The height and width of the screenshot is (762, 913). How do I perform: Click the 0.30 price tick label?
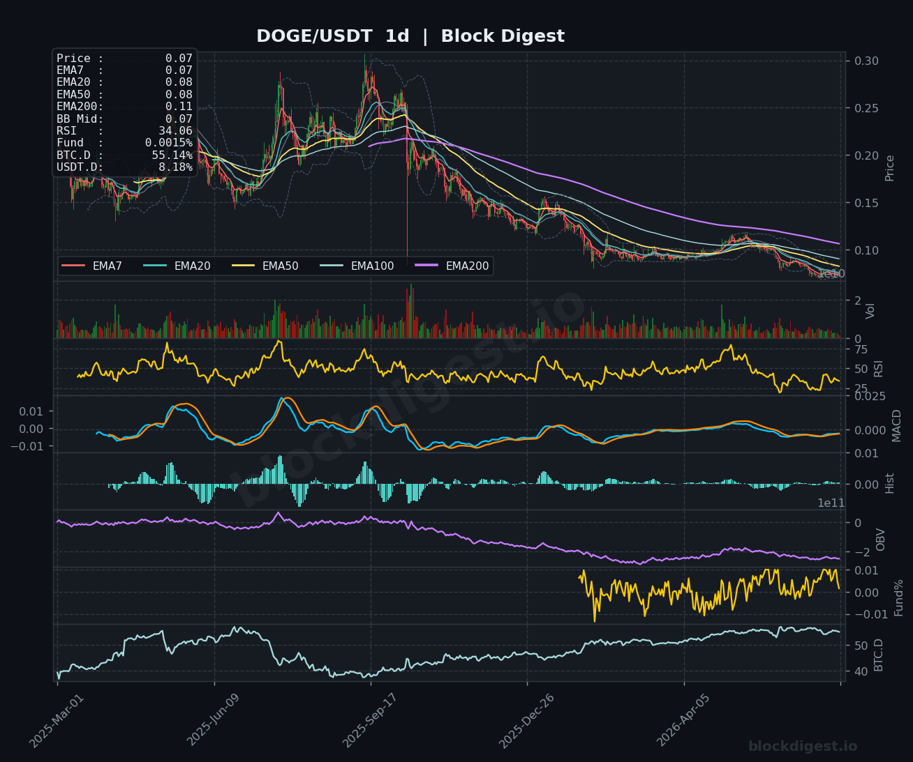click(866, 61)
